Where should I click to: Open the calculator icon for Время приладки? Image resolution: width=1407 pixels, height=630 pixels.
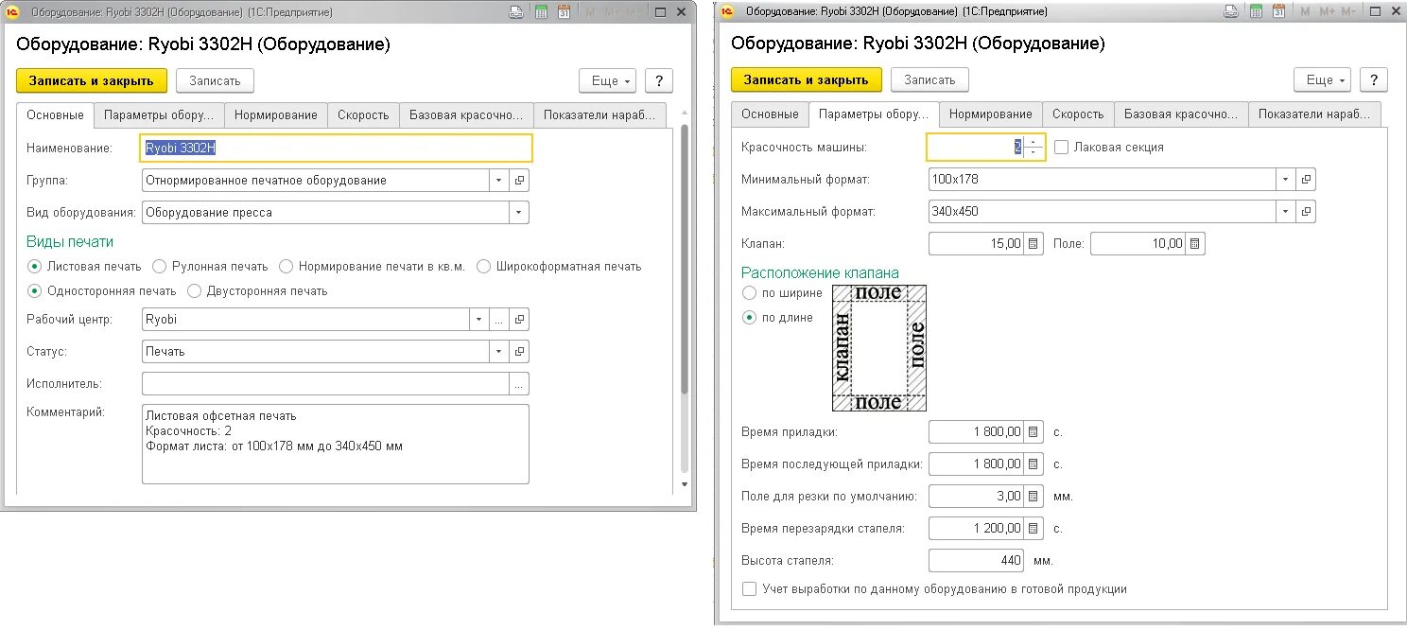[1034, 432]
